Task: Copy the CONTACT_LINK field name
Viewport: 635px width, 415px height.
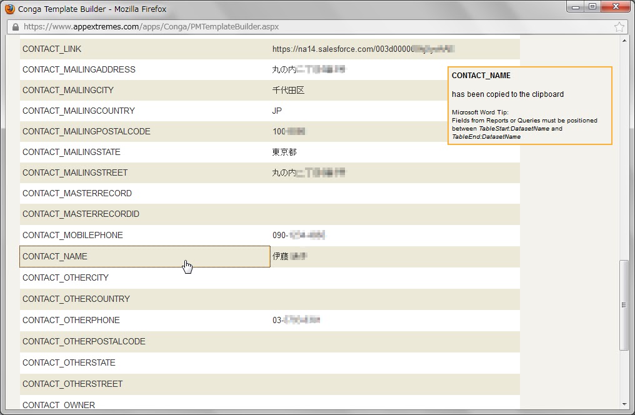Action: coord(52,49)
